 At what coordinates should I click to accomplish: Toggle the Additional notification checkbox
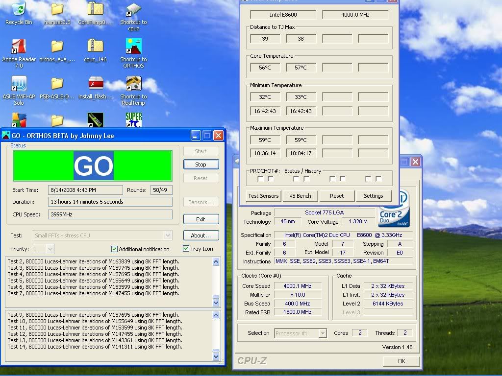(x=114, y=249)
